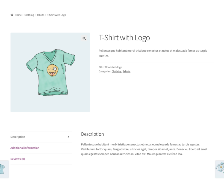Click the magnifying glass zoom icon
Viewport: 224px width, 189px height.
(84, 38)
